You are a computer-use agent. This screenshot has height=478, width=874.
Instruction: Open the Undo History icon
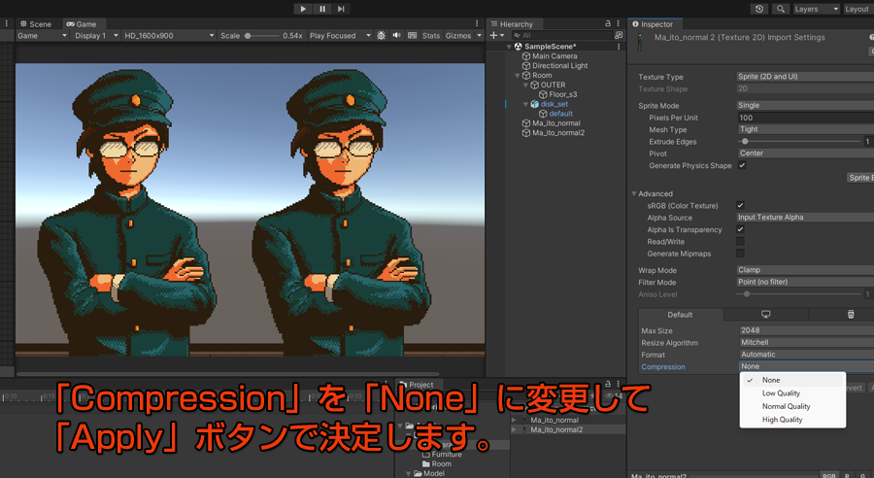click(759, 9)
